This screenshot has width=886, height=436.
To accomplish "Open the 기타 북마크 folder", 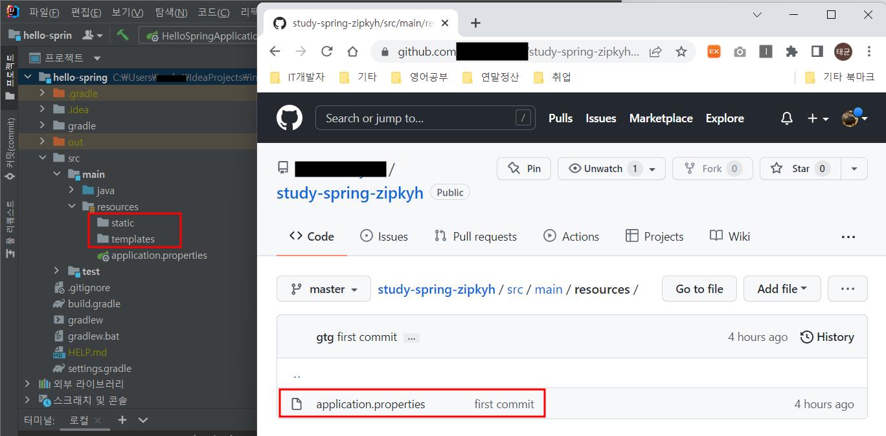I will pos(839,77).
